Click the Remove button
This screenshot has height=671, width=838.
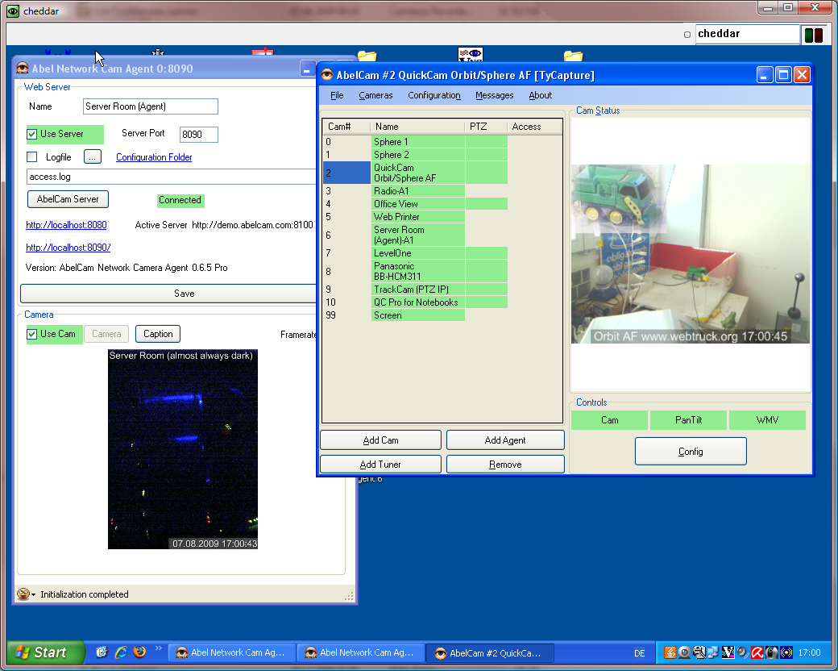pos(505,465)
